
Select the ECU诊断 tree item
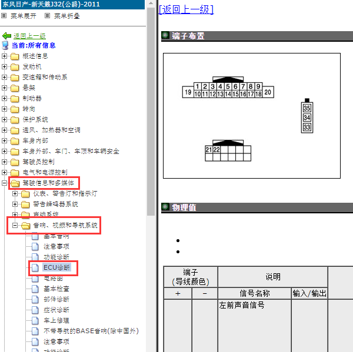56,267
